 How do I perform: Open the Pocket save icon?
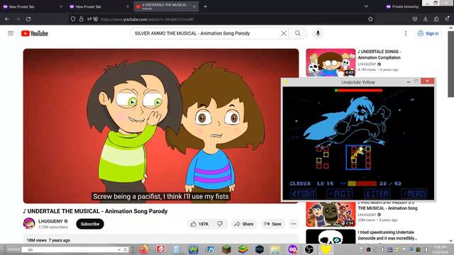click(x=415, y=19)
